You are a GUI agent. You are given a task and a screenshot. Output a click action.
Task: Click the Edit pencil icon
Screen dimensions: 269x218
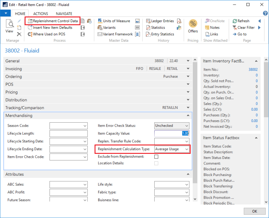[19, 21]
